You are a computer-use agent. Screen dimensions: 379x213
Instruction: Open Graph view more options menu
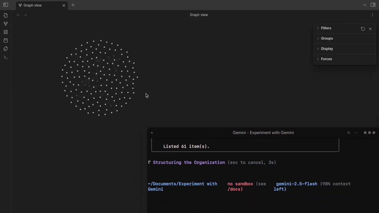point(372,15)
